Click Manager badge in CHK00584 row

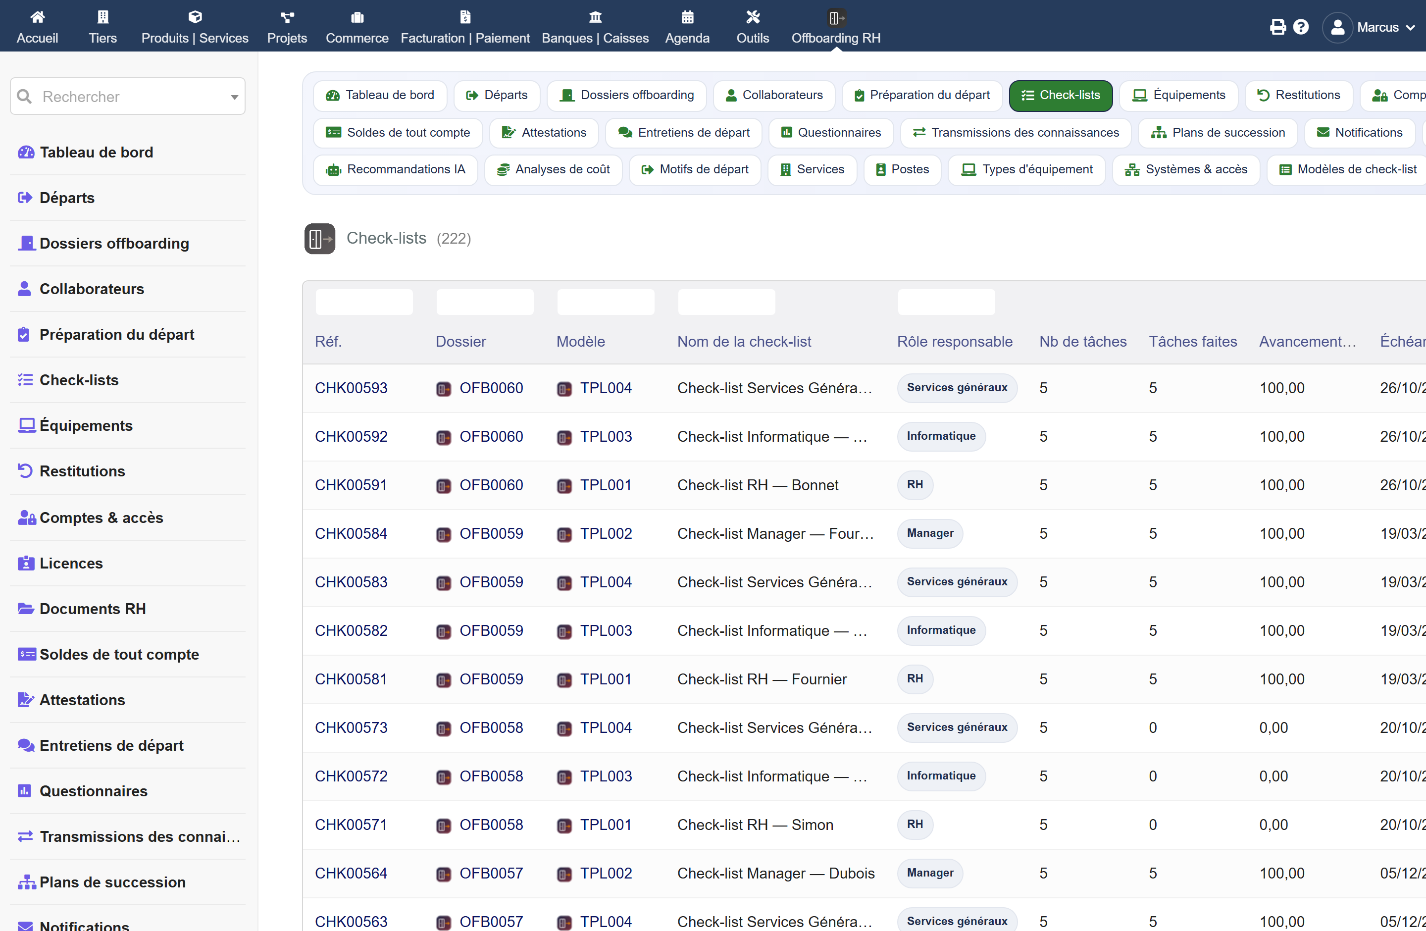pyautogui.click(x=930, y=534)
